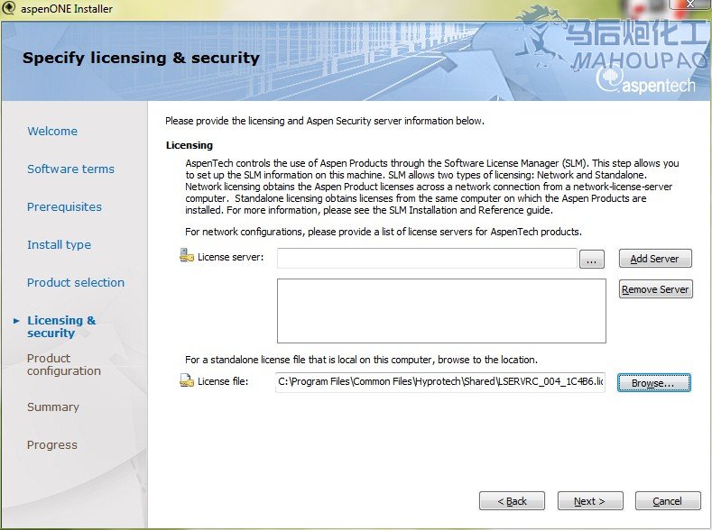This screenshot has width=712, height=530.
Task: Click Browse to locate license file
Action: pyautogui.click(x=653, y=383)
